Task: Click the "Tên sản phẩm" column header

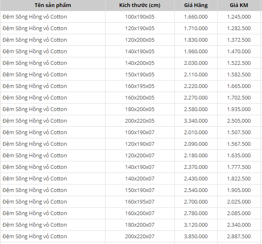Action: 53,5
